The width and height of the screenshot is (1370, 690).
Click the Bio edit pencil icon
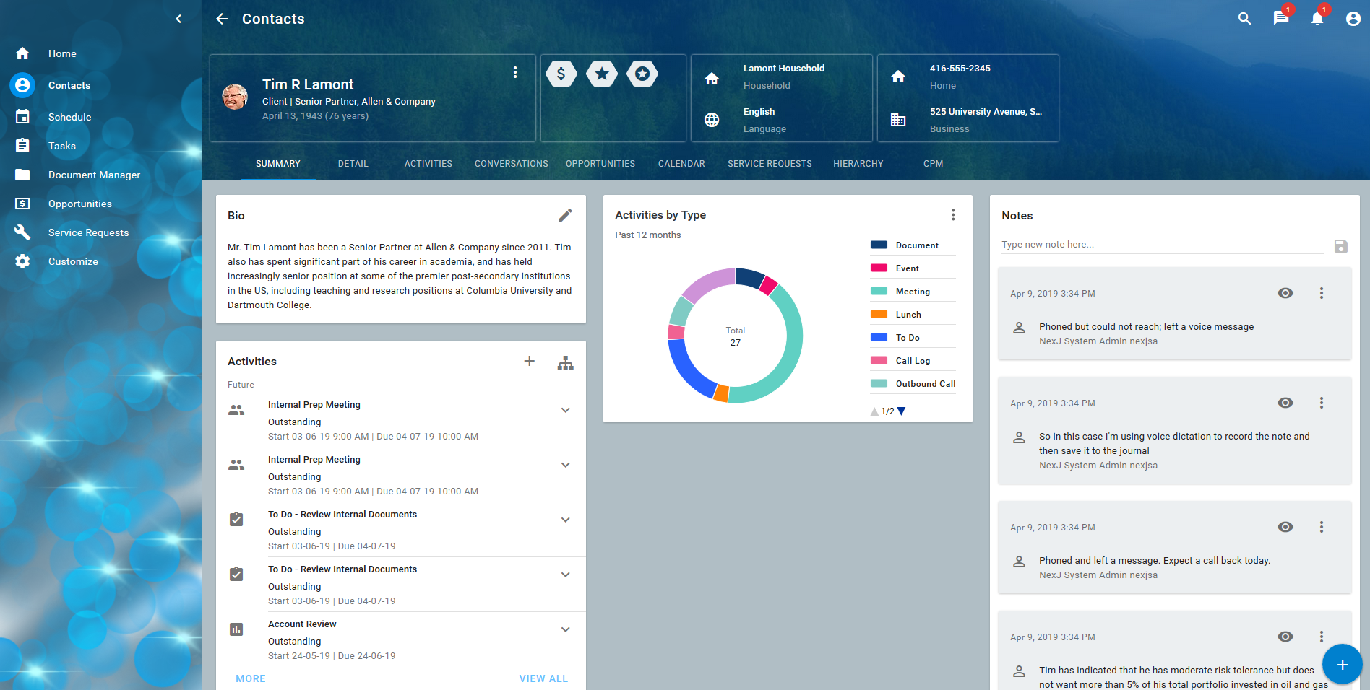pyautogui.click(x=565, y=215)
